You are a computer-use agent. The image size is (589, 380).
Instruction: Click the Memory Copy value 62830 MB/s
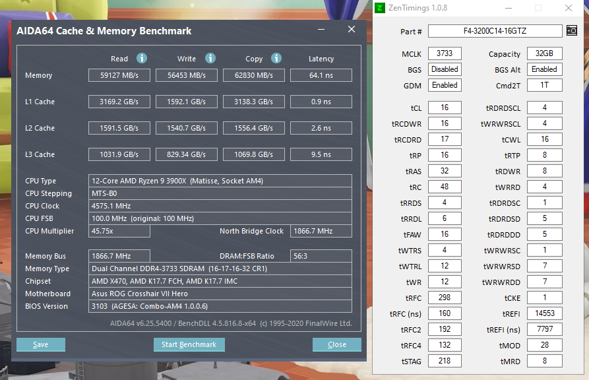coord(253,75)
